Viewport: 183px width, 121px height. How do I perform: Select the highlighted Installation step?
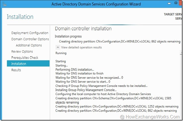point(19,64)
